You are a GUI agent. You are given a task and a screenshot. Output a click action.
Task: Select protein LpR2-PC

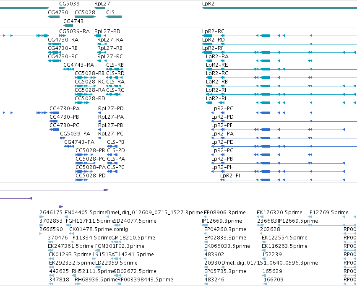222,109
